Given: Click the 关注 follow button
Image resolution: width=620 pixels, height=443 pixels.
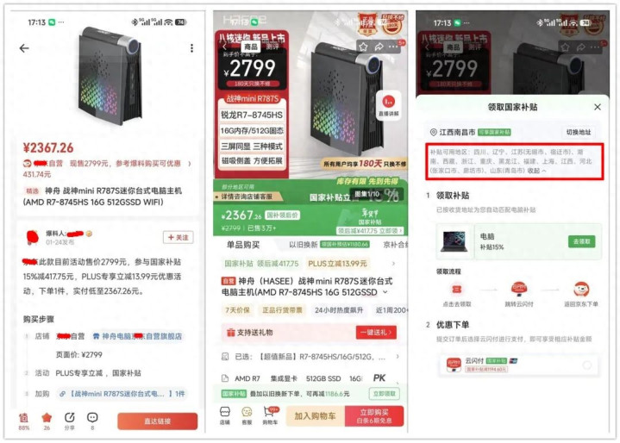Looking at the screenshot, I should [x=178, y=237].
